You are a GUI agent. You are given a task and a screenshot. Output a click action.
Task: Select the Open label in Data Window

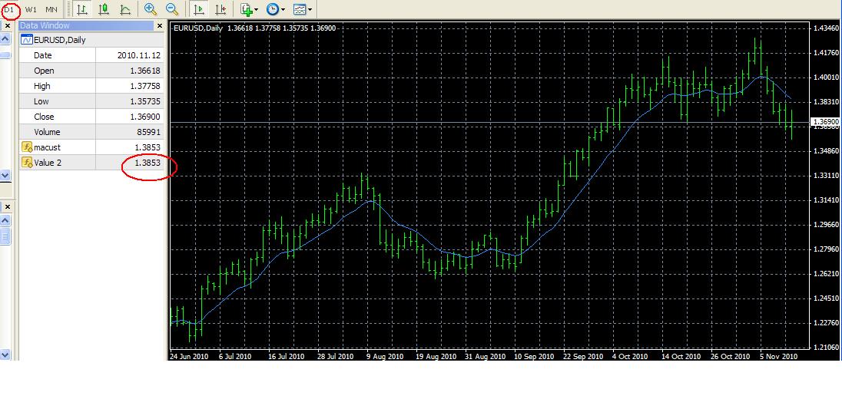pyautogui.click(x=44, y=71)
